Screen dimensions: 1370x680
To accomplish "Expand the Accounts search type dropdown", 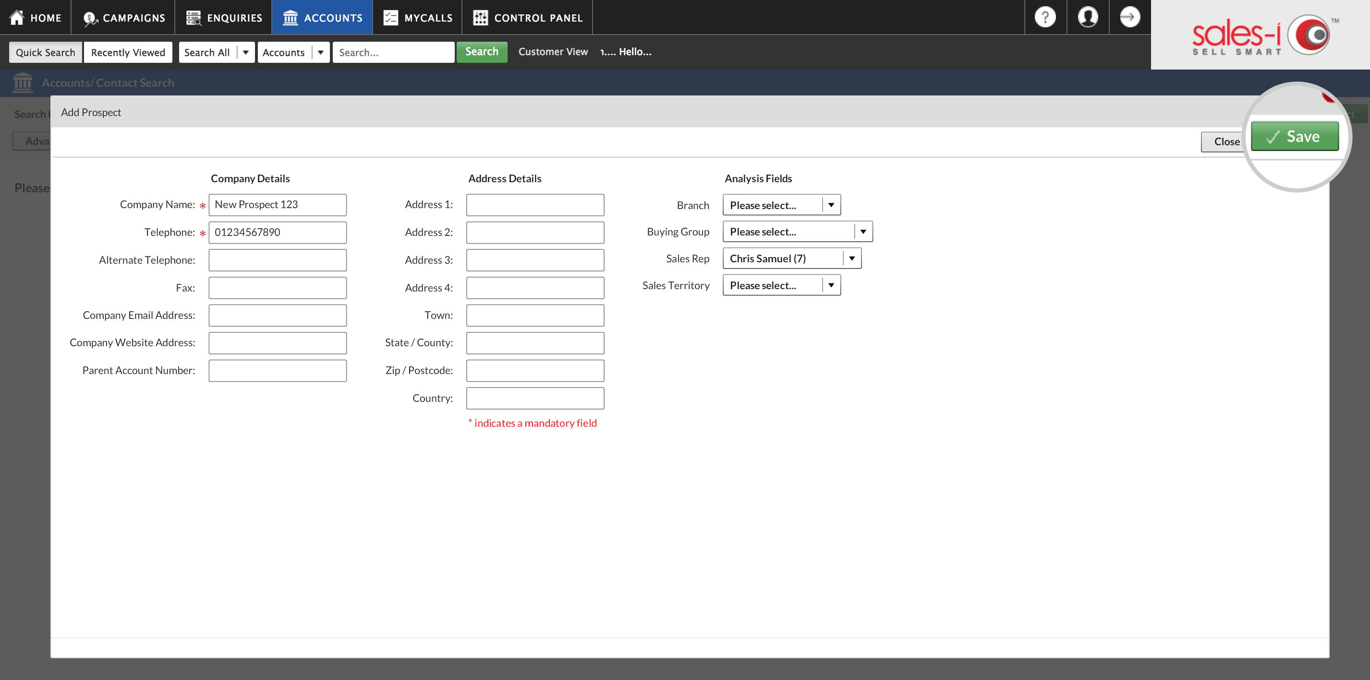I will 294,52.
